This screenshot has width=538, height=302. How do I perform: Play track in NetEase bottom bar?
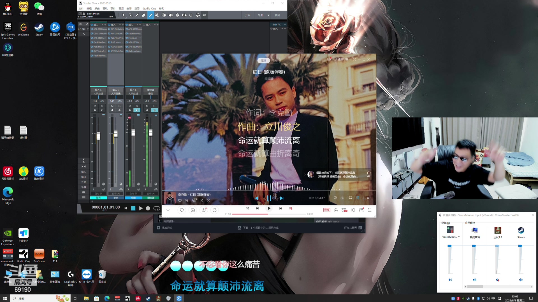click(269, 208)
